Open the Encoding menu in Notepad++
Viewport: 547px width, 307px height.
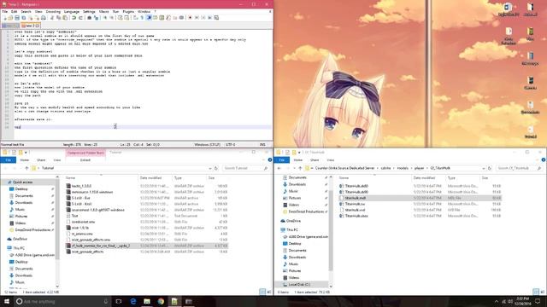point(53,11)
